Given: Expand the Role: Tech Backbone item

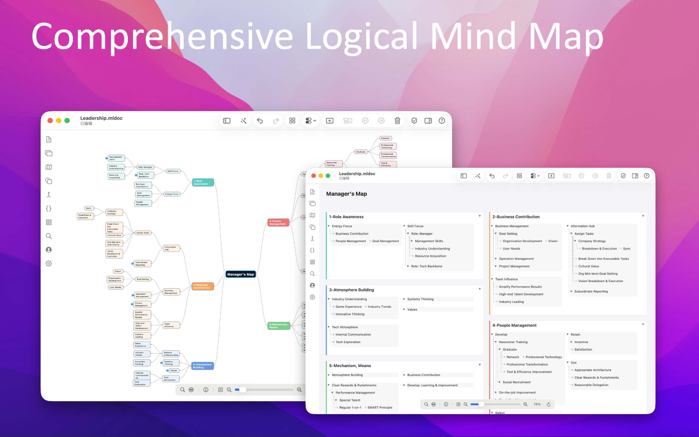Looking at the screenshot, I should click(x=408, y=266).
